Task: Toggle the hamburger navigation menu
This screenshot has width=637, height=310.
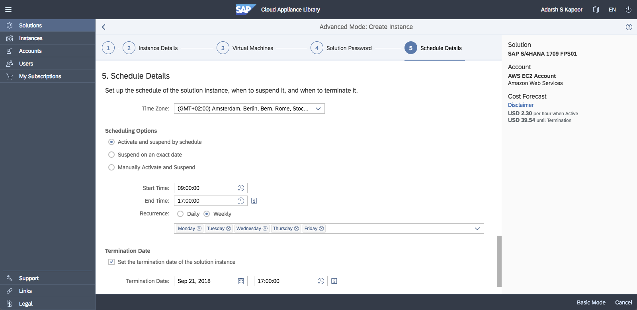Action: [8, 10]
